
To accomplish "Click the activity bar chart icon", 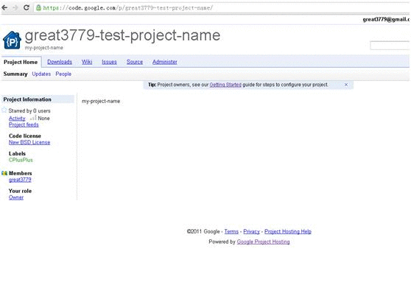I will coord(33,118).
